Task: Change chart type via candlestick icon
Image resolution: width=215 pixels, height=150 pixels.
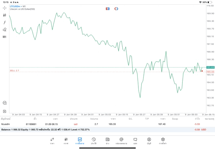Action: [x=5, y=15]
